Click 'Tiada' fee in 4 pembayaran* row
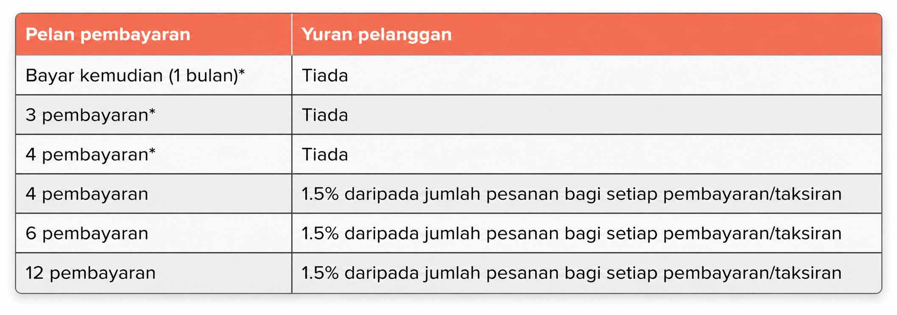The image size is (897, 315). pos(325,154)
